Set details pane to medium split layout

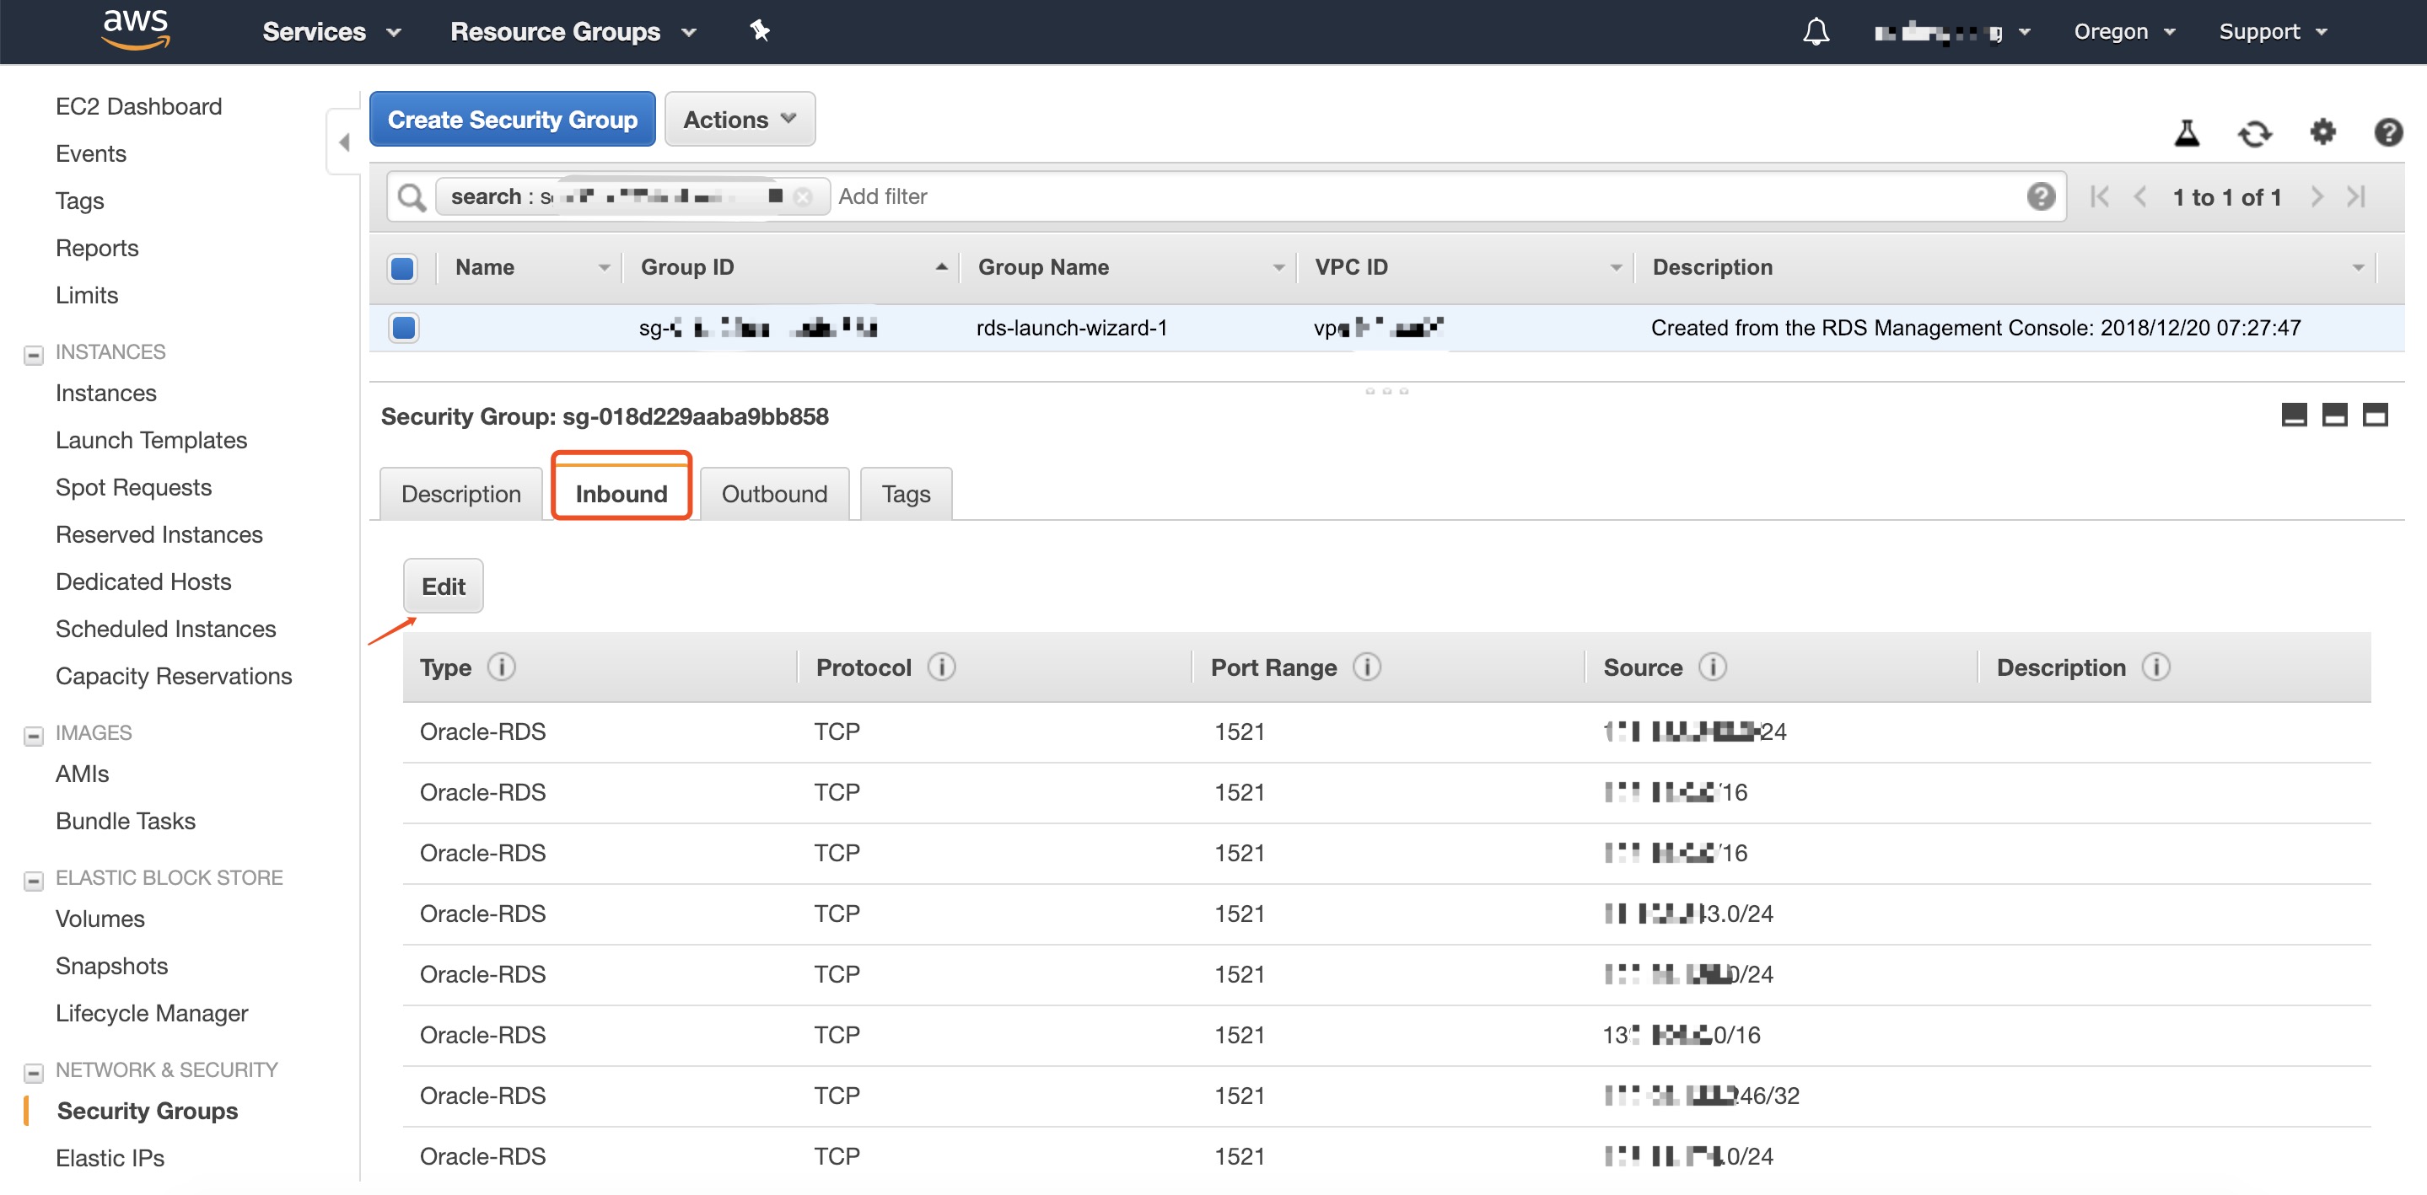click(2333, 415)
